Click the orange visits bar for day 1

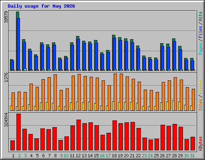[13, 102]
